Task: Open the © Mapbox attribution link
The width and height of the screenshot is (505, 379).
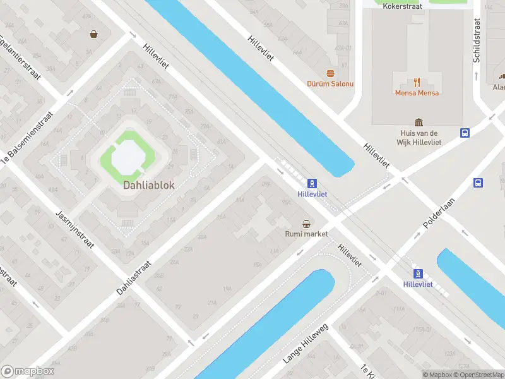Action: coord(437,375)
